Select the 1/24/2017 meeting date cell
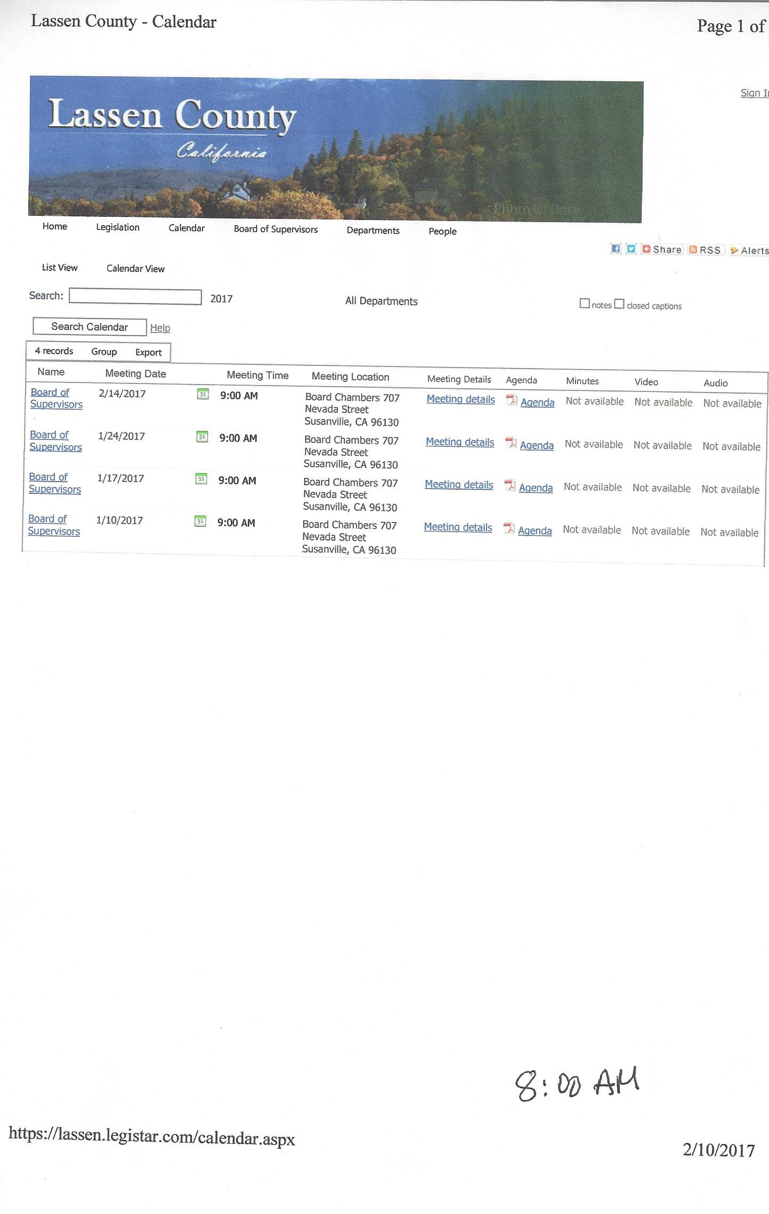The height and width of the screenshot is (1214, 769). pos(122,436)
